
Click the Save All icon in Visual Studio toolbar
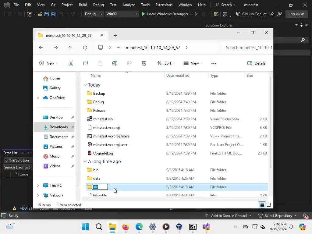(53, 14)
